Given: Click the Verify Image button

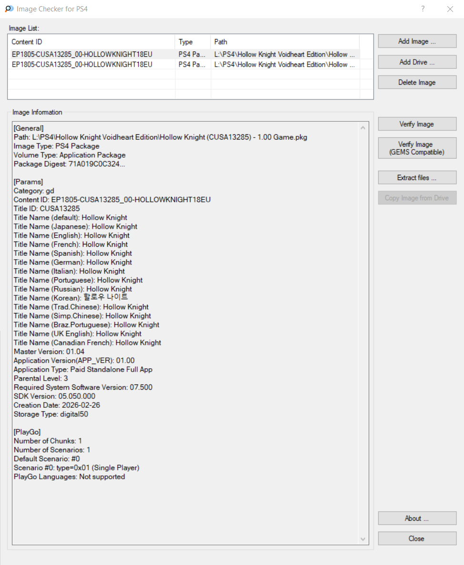Looking at the screenshot, I should click(x=417, y=124).
